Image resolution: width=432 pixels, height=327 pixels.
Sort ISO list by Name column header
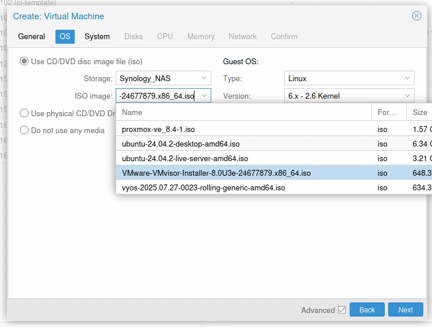244,112
